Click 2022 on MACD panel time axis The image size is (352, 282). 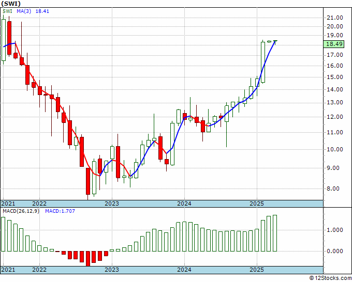39,270
